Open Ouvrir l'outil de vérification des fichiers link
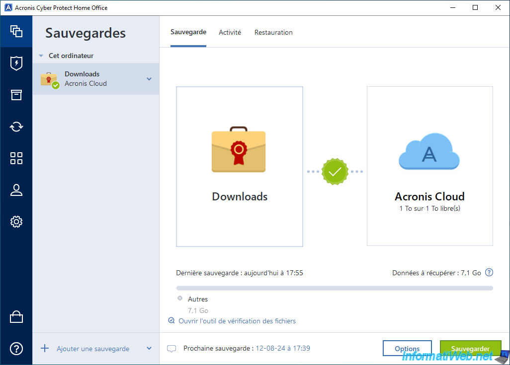 [237, 321]
